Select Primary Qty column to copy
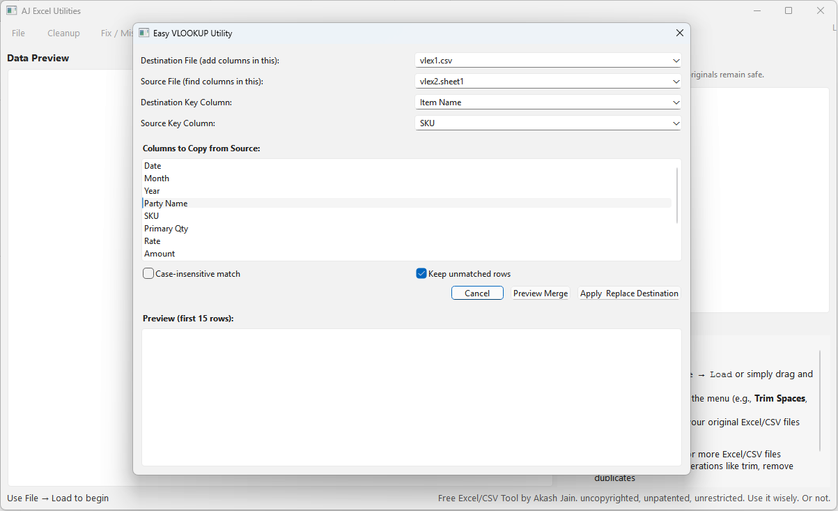The image size is (838, 511). click(166, 229)
